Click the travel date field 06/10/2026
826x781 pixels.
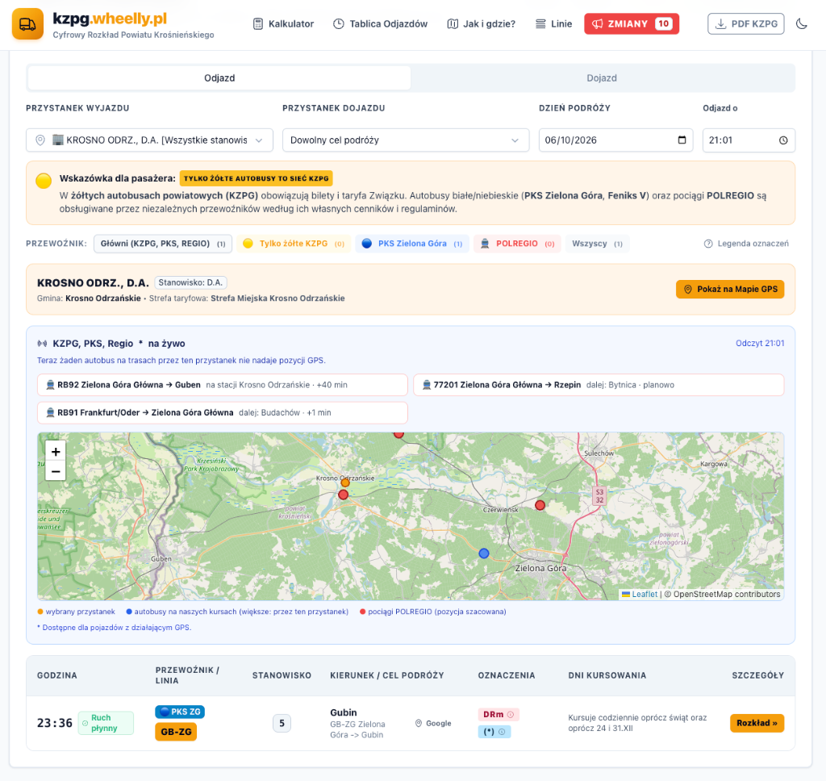615,140
